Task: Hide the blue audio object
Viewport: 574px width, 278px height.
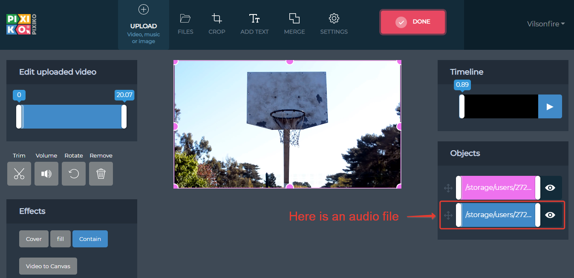Action: pos(550,215)
